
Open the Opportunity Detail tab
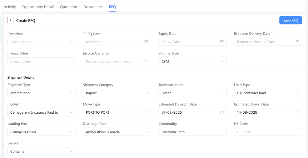(x=38, y=7)
